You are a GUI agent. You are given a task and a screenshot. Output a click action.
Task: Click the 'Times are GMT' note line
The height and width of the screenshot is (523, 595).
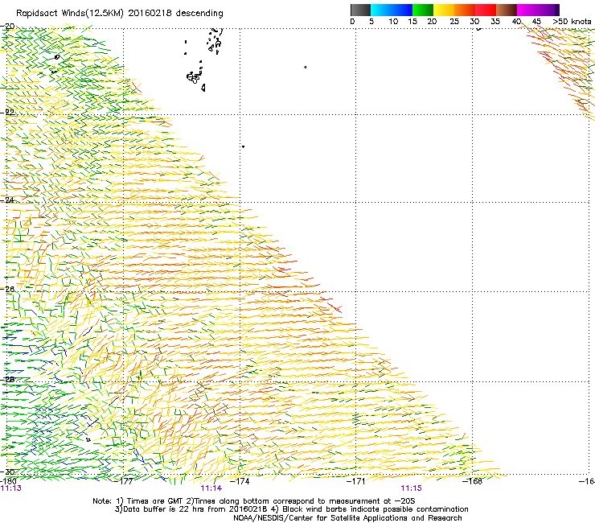pos(254,501)
